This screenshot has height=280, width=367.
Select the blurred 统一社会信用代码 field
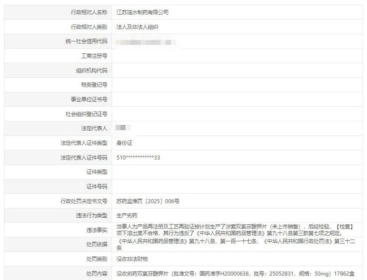point(147,41)
